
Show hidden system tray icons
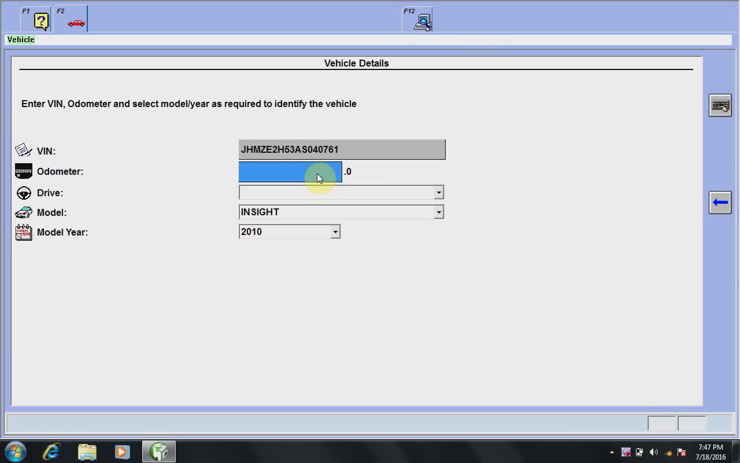(612, 452)
